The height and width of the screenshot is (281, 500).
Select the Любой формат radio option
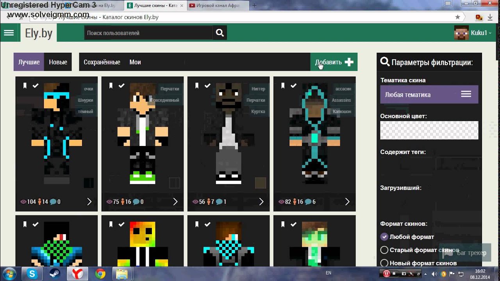click(384, 237)
